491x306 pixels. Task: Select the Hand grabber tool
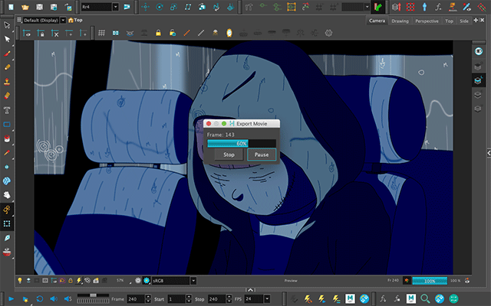(x=7, y=194)
